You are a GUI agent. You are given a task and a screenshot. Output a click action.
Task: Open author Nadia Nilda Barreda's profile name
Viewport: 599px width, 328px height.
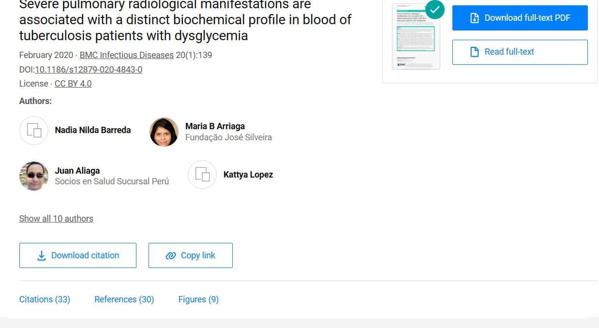point(93,130)
